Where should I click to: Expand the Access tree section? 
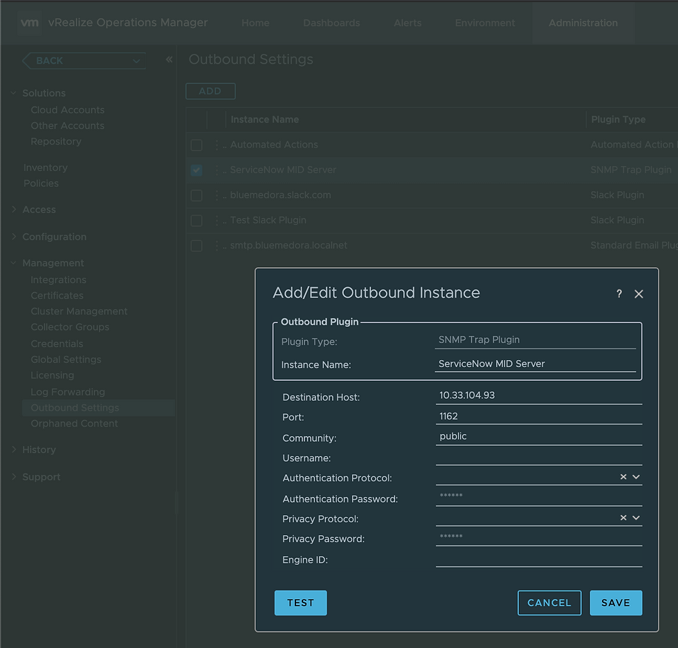(x=13, y=209)
